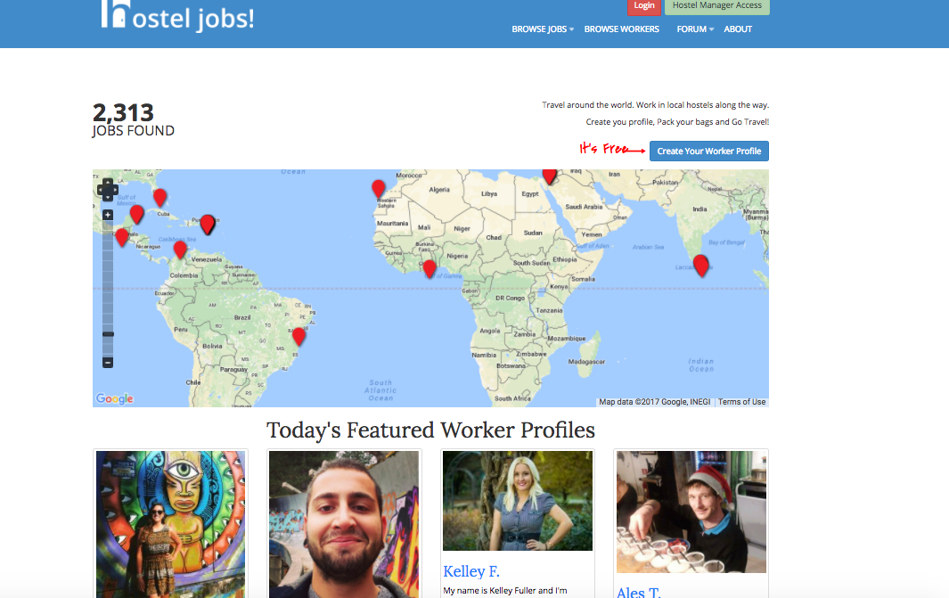This screenshot has width=949, height=598.
Task: Open the About page
Action: [x=738, y=29]
